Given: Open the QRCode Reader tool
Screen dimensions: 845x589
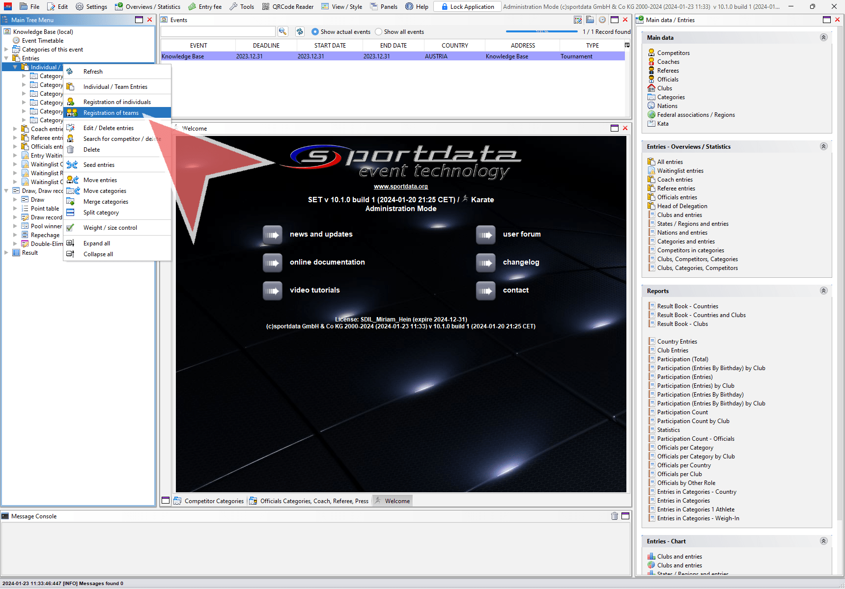Looking at the screenshot, I should tap(288, 6).
